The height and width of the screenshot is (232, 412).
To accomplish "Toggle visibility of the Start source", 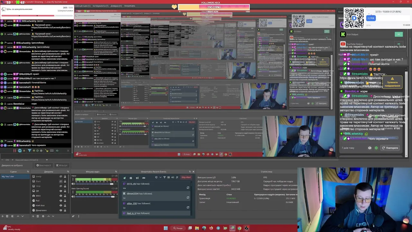I will [61, 181].
